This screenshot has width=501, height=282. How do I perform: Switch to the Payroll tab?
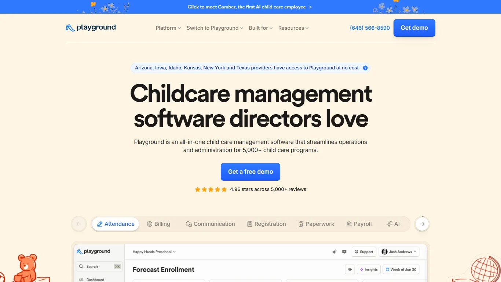pyautogui.click(x=359, y=224)
